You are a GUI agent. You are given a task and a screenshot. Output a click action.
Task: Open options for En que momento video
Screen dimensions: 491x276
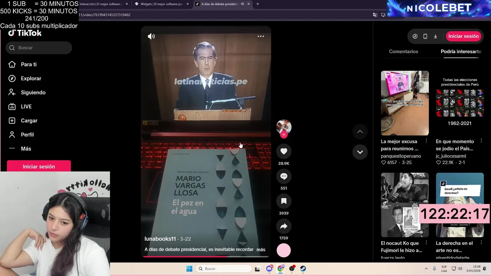pos(481,141)
